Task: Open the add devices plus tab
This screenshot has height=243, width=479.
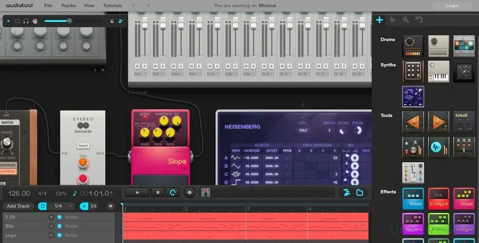Action: click(379, 20)
